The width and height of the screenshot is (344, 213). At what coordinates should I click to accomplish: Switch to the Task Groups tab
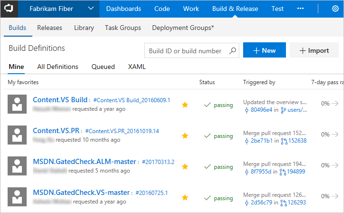point(123,28)
